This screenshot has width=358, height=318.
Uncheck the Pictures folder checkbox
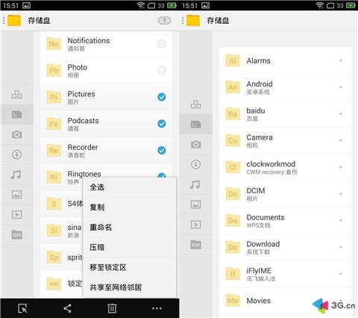tap(162, 97)
